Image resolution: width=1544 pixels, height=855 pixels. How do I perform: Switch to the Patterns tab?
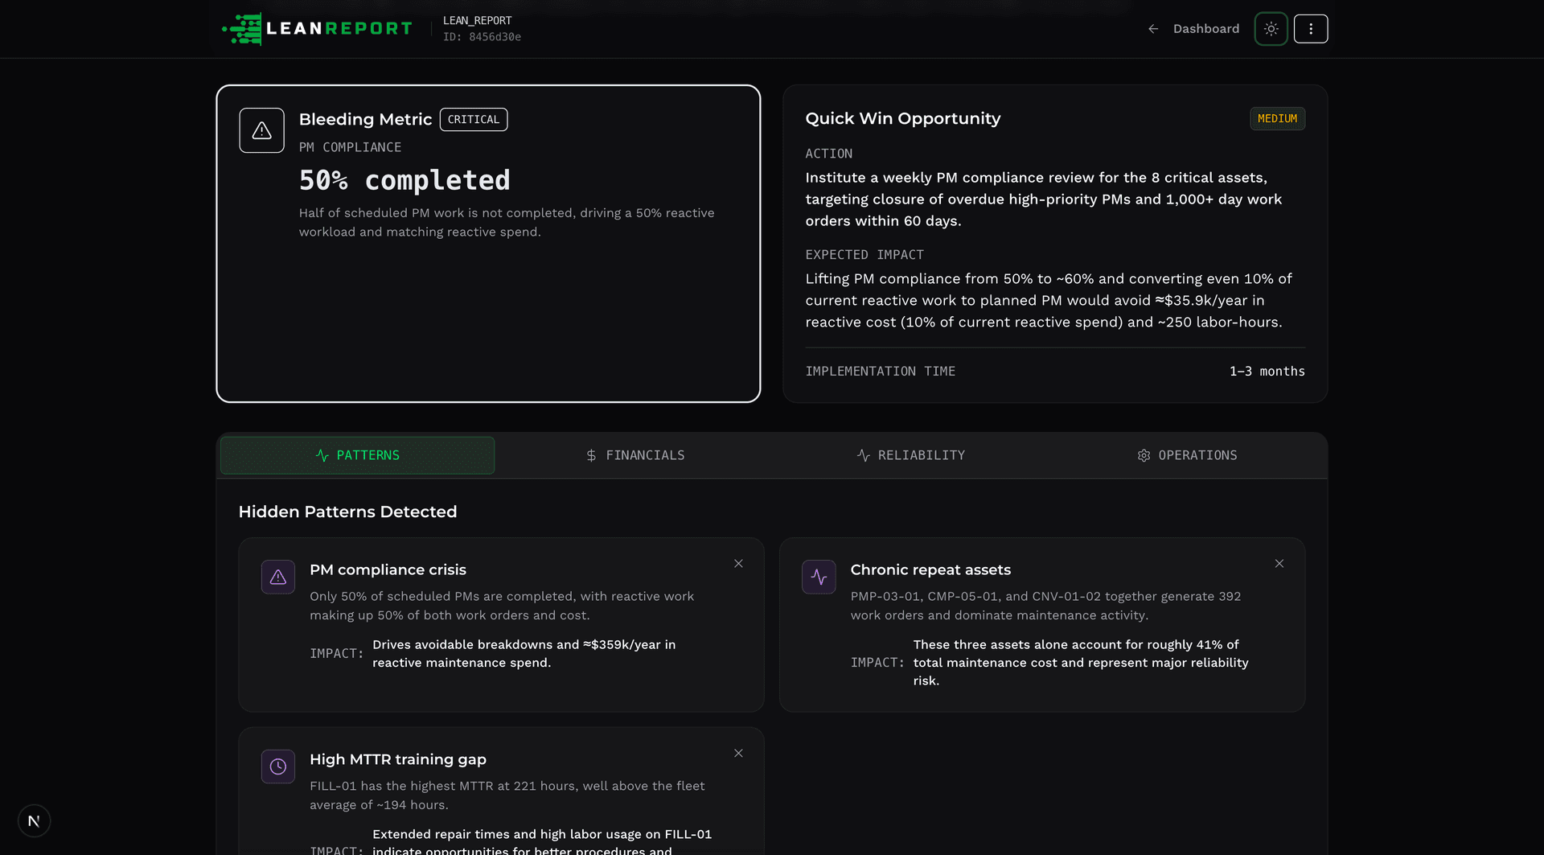(x=357, y=455)
